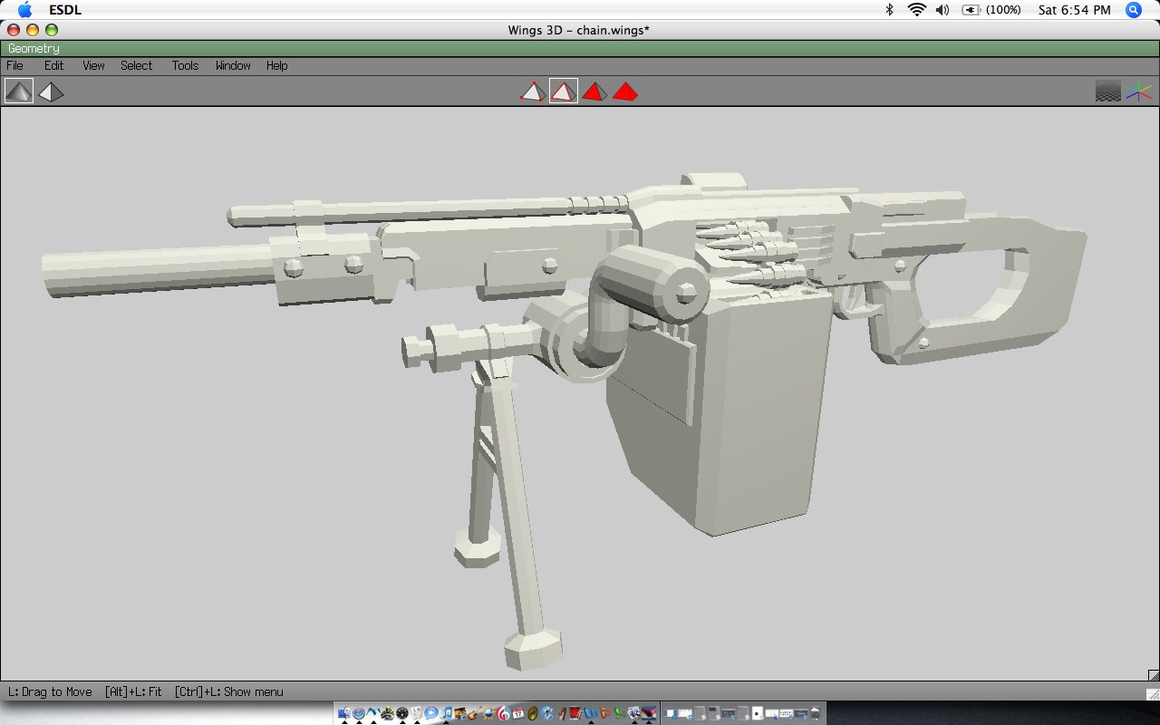Toggle the ground plane grid
This screenshot has height=725, width=1160.
pyautogui.click(x=1107, y=91)
